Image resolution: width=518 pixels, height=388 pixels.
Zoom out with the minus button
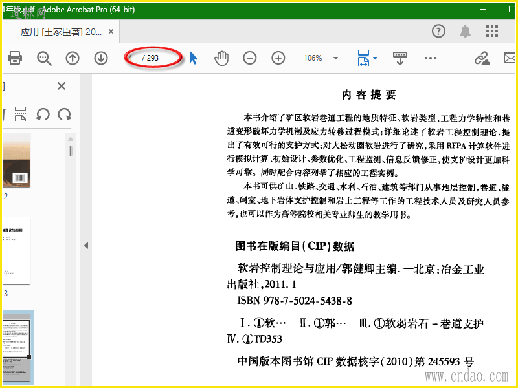pyautogui.click(x=250, y=58)
